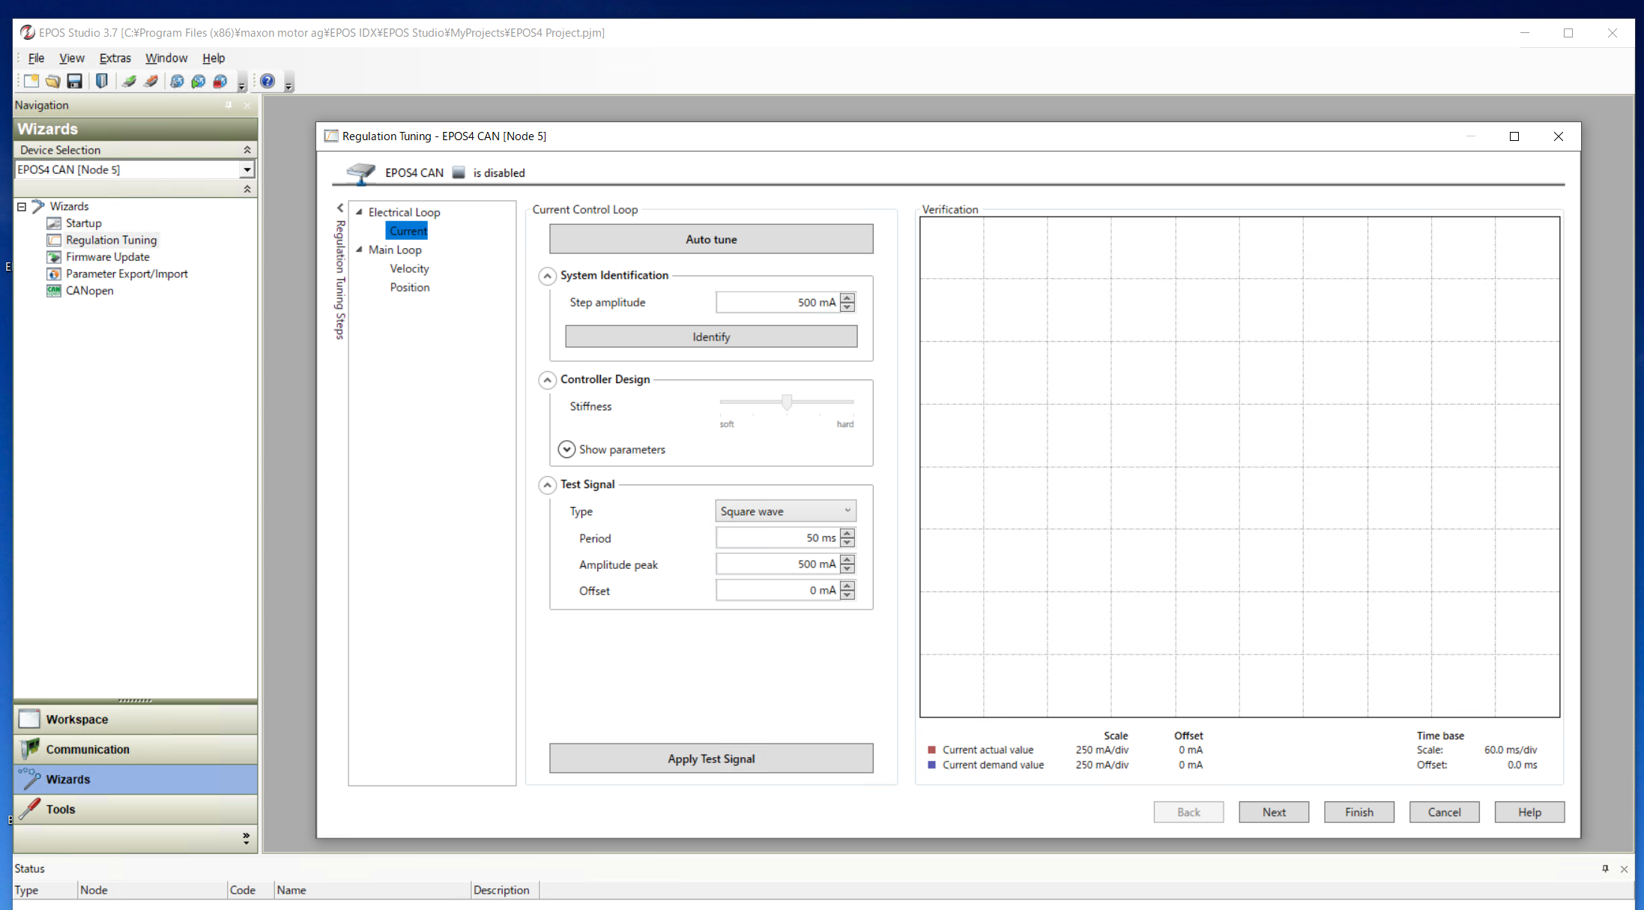Click the Save floppy disk icon
The width and height of the screenshot is (1644, 910).
point(74,81)
